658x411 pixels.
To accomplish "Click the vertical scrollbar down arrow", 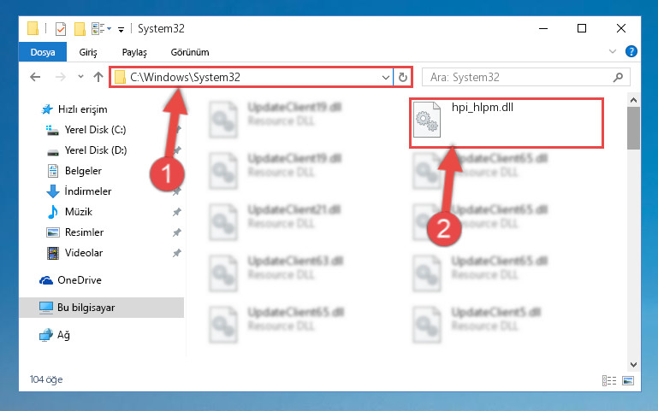I will click(634, 365).
